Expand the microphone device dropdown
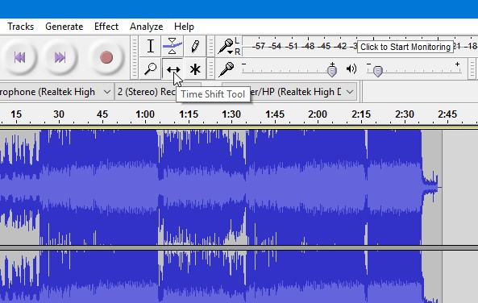 pos(55,92)
